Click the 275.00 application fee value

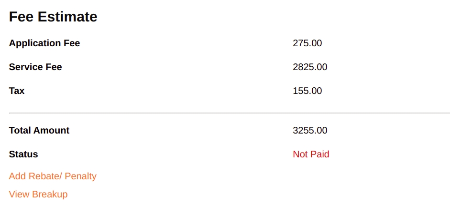tap(307, 43)
